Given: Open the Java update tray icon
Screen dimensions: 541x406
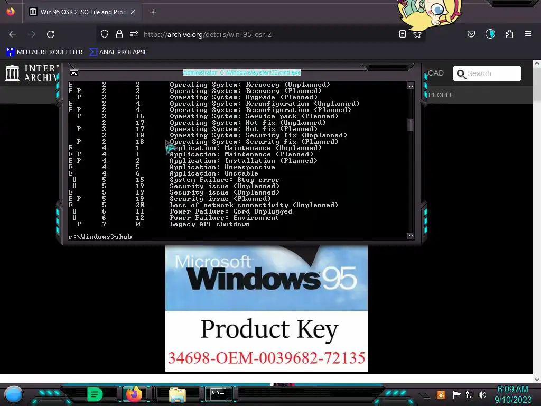Looking at the screenshot, I should click(x=441, y=394).
